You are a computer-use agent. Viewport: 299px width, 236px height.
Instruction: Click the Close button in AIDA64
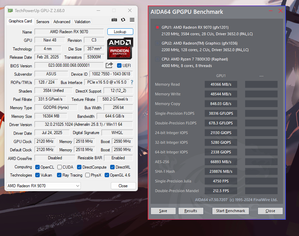click(x=270, y=211)
